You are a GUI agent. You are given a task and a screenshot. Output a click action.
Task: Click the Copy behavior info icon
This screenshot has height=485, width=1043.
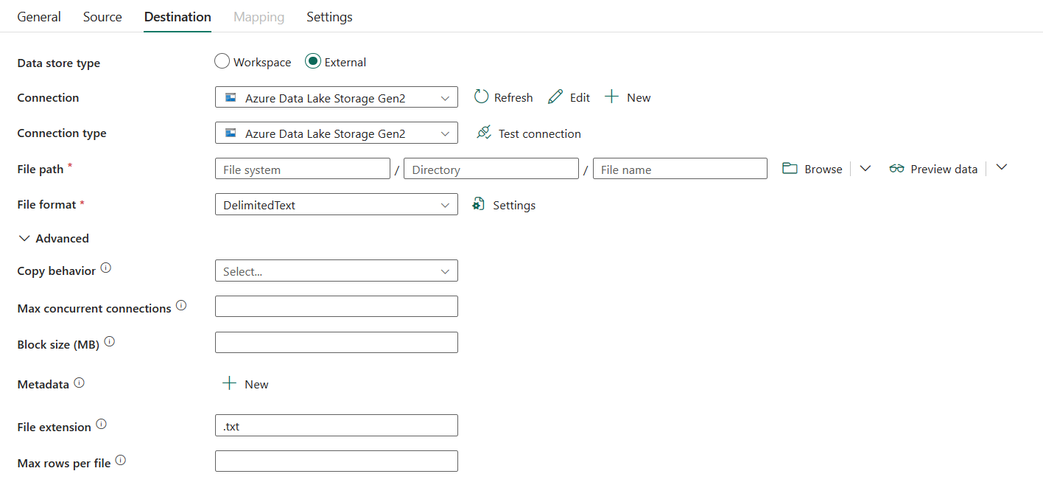[x=106, y=268]
